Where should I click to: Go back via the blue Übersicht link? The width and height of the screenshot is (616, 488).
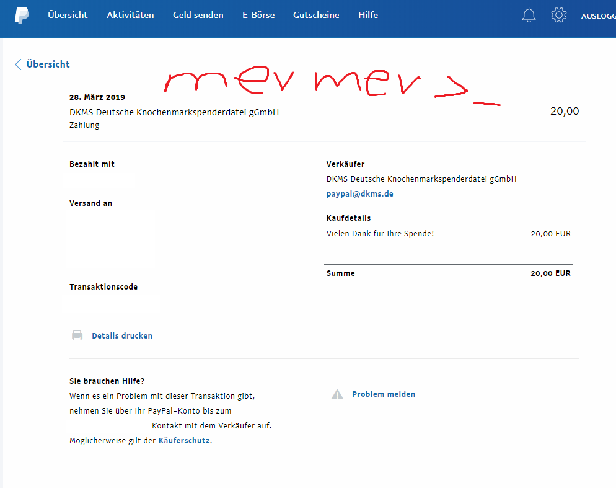pyautogui.click(x=48, y=64)
